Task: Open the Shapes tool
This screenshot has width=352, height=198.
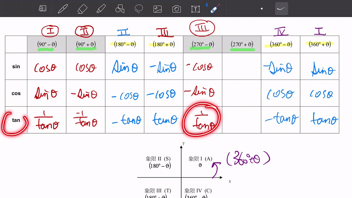Action: (x=120, y=9)
